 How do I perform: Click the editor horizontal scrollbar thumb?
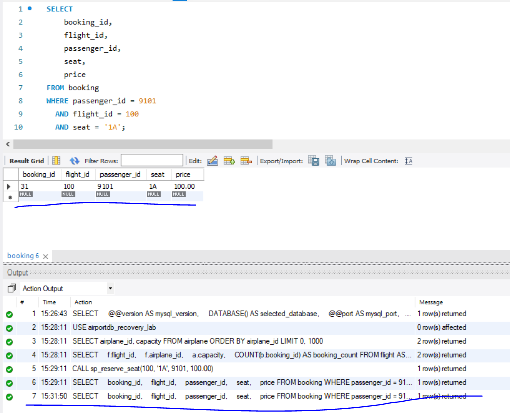[143, 144]
